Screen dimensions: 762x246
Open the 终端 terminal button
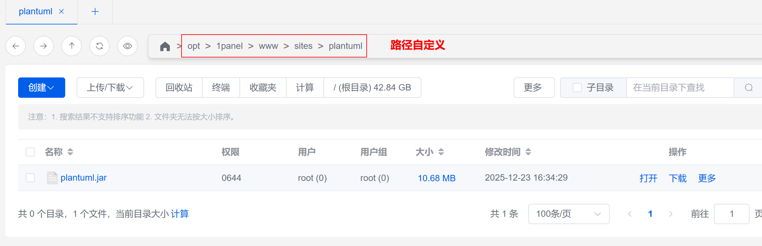[x=221, y=88]
